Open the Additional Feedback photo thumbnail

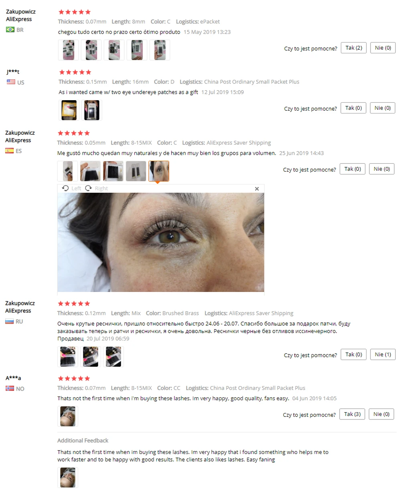coord(68,478)
